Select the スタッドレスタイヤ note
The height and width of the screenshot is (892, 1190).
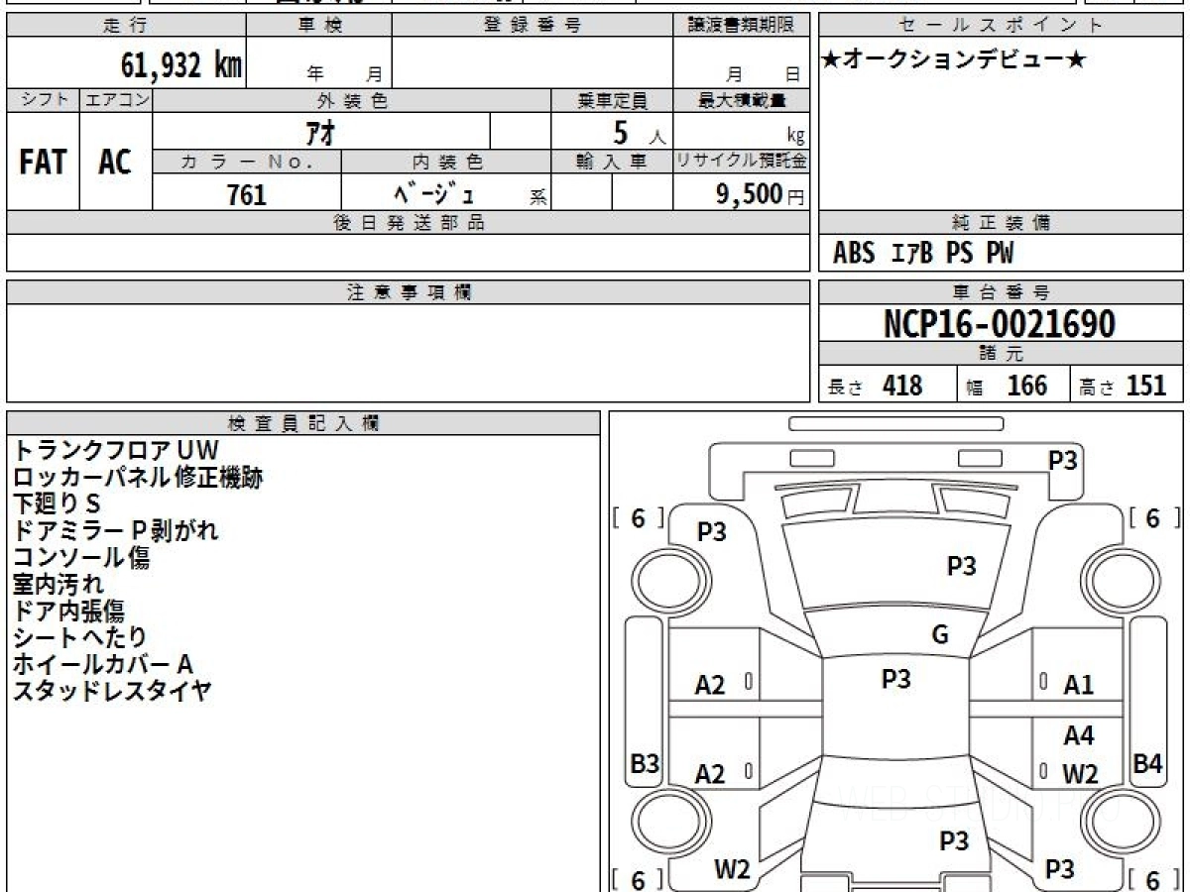tap(112, 692)
